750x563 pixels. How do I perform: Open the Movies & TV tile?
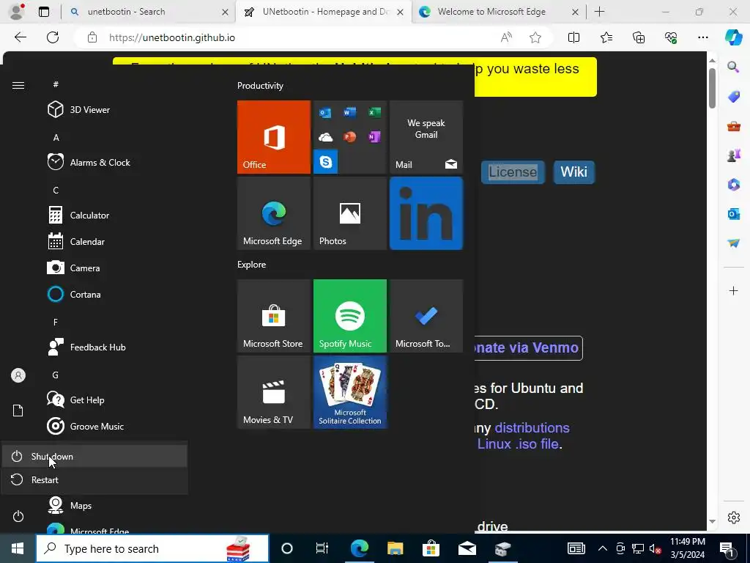pyautogui.click(x=274, y=392)
